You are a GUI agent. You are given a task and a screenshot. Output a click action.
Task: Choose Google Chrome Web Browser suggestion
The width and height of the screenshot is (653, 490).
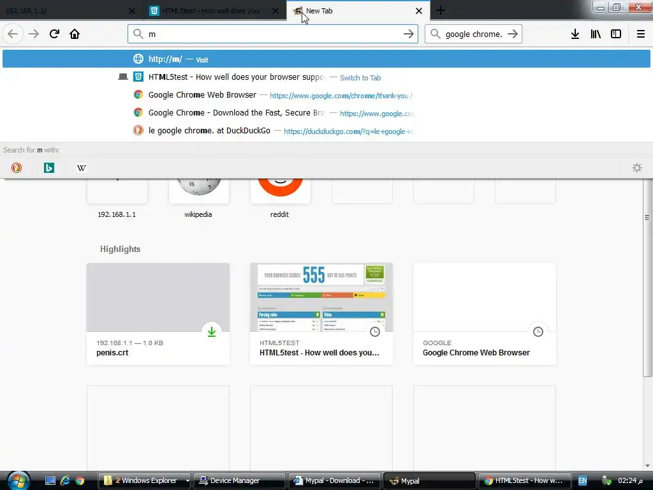[x=326, y=95]
